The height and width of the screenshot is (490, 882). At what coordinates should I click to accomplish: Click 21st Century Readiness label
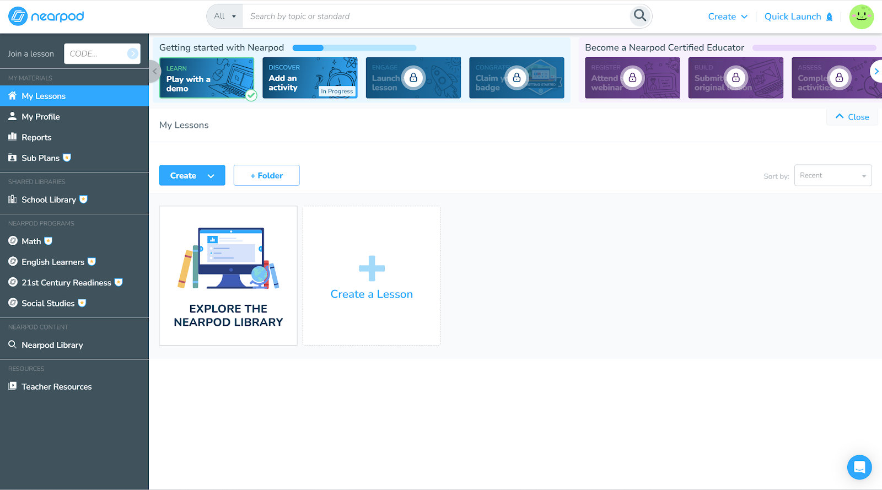pos(66,282)
